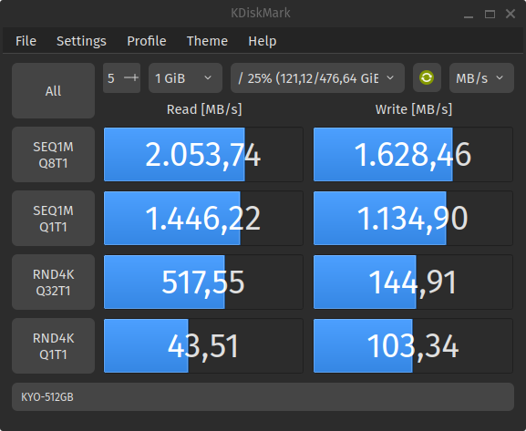526x431 pixels.
Task: Open the Theme menu
Action: point(207,41)
